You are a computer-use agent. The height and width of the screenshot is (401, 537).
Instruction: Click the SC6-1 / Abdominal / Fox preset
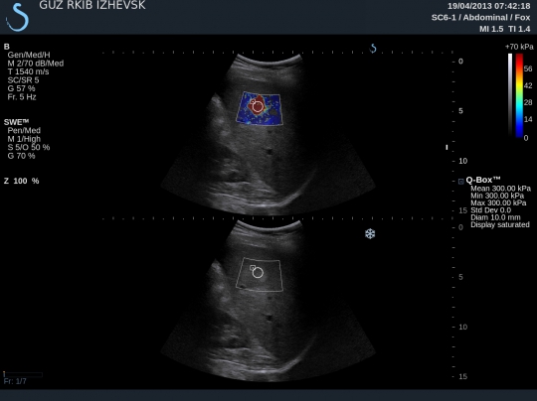pos(480,18)
